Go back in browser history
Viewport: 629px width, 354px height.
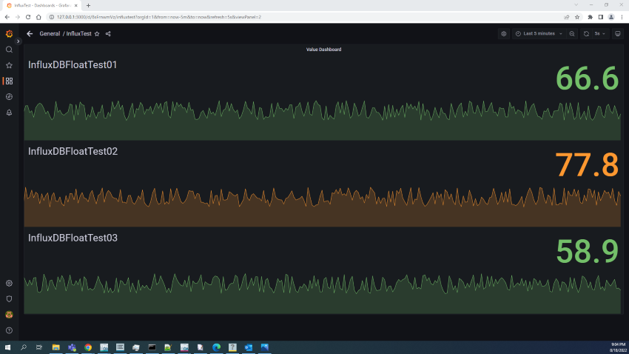coord(7,17)
